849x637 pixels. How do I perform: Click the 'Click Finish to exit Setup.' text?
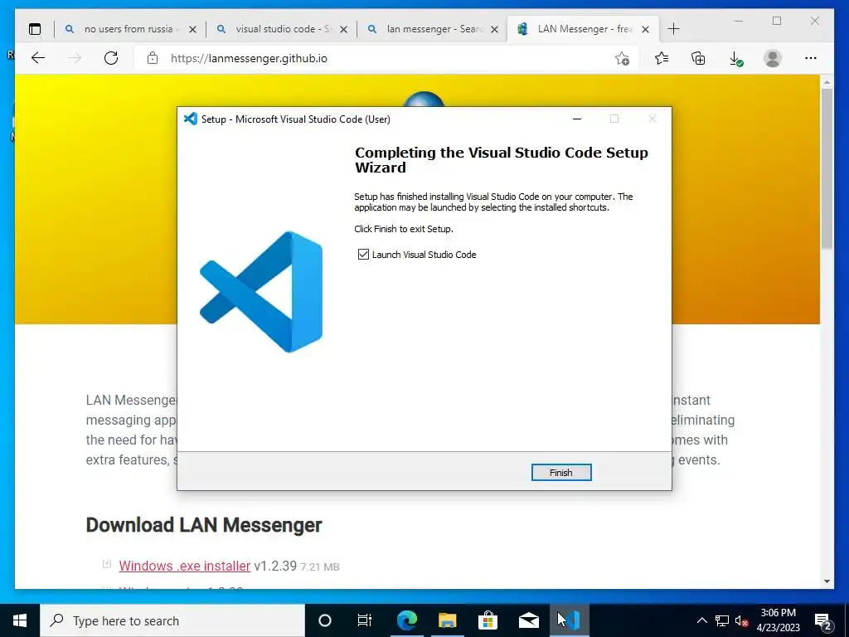click(x=404, y=229)
